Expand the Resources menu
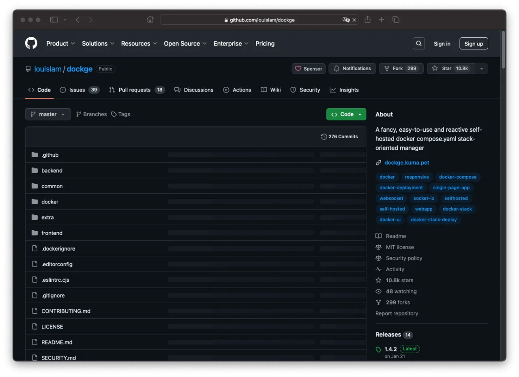 [x=139, y=43]
